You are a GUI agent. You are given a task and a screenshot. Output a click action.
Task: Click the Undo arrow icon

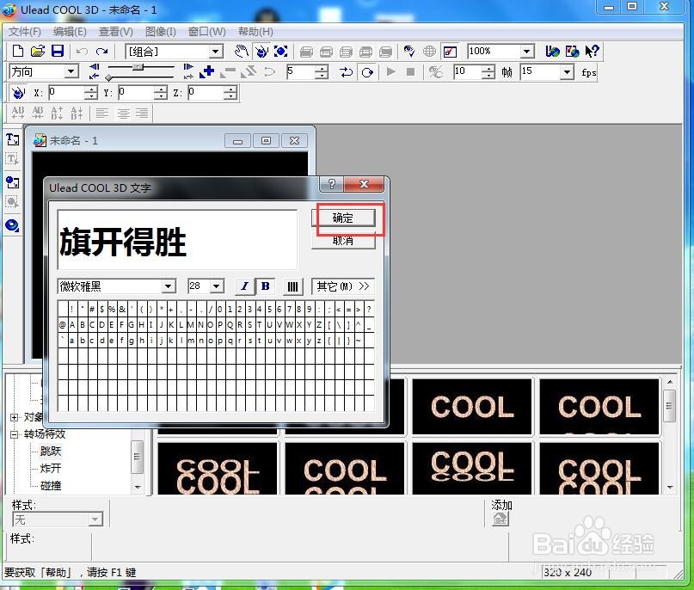click(82, 52)
